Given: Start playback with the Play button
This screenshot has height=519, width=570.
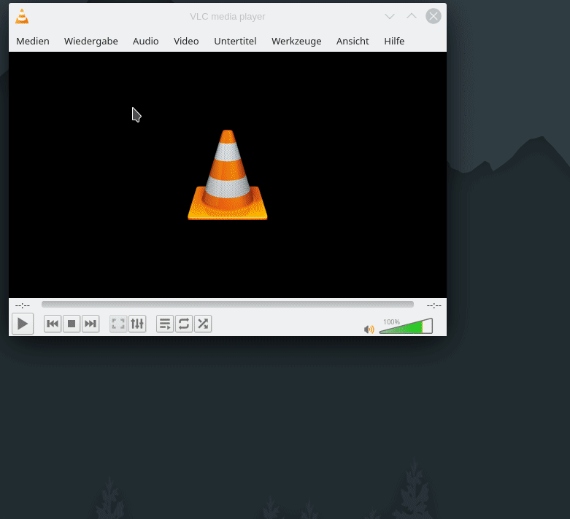Looking at the screenshot, I should pyautogui.click(x=23, y=324).
